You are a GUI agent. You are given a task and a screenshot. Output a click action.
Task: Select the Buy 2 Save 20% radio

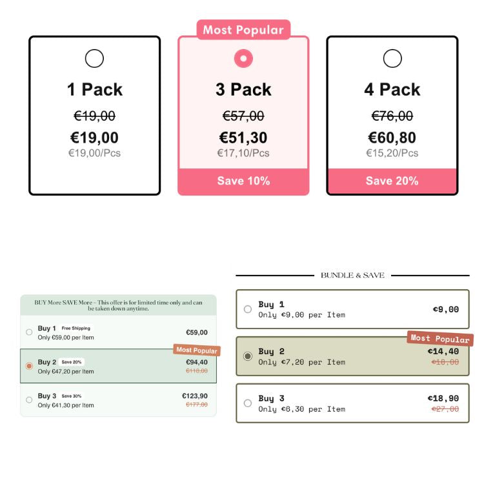coord(29,366)
